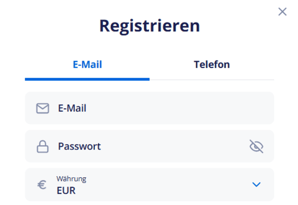
Task: Focus the Passwort input field
Action: tap(149, 147)
